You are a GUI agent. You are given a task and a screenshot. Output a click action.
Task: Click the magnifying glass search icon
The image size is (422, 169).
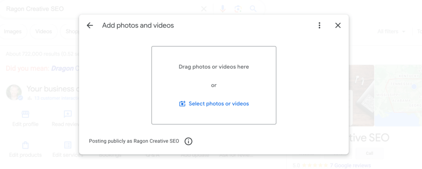click(253, 9)
